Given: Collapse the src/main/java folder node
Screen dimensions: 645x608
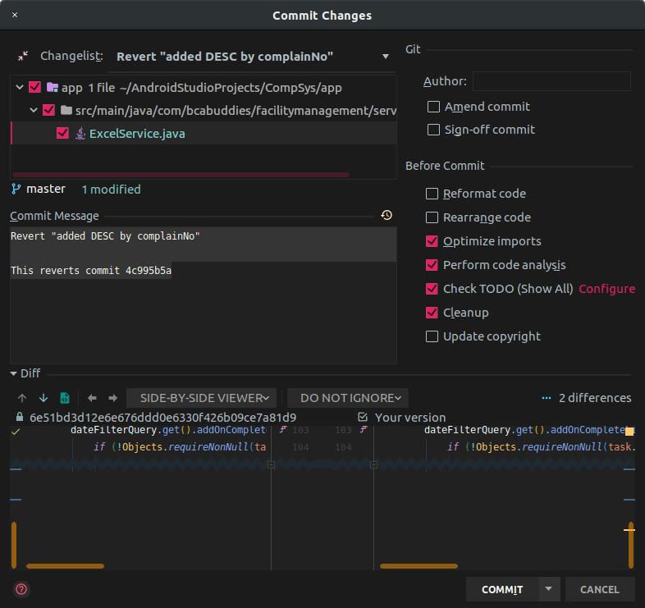Looking at the screenshot, I should point(34,110).
